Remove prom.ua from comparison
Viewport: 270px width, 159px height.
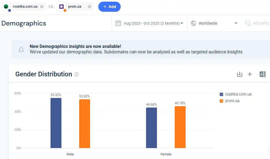tap(90, 7)
